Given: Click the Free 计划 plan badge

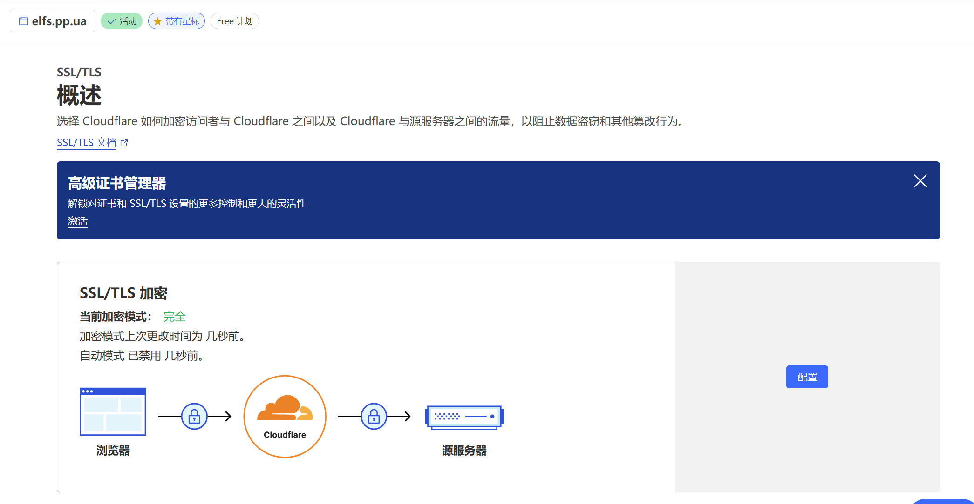Looking at the screenshot, I should click(x=235, y=21).
